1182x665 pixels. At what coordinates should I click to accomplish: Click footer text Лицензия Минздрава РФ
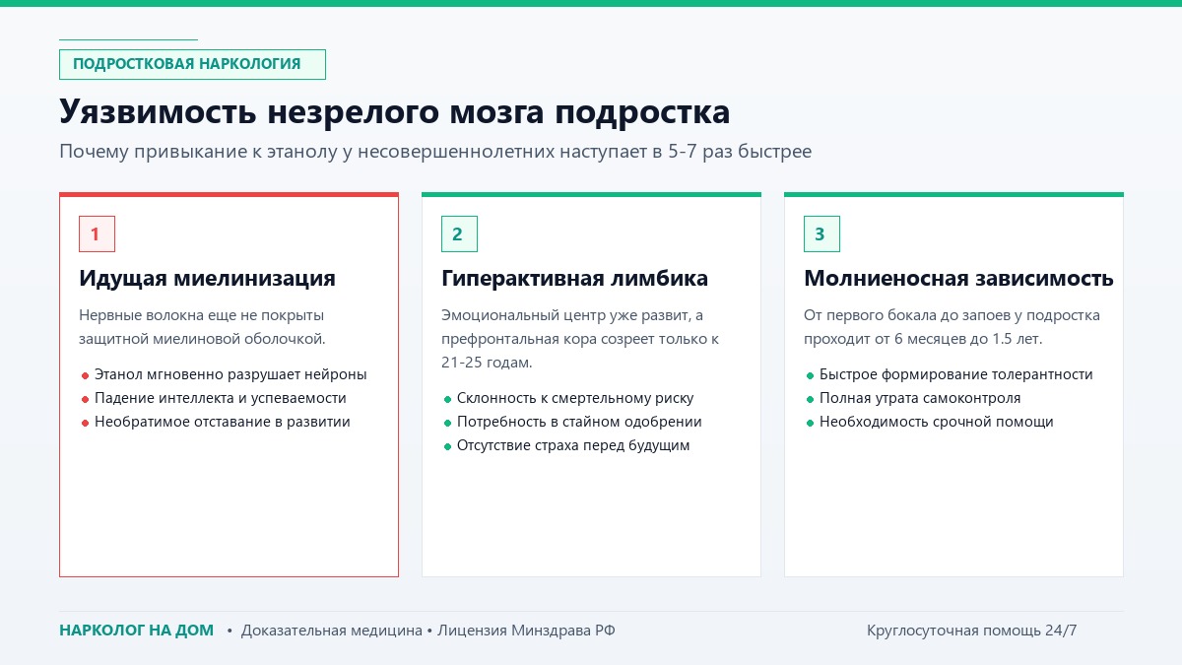coord(526,631)
